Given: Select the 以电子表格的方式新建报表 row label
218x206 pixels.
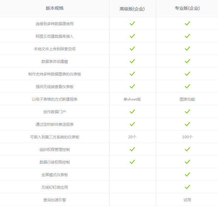Looking at the screenshot, I should 54,99.
